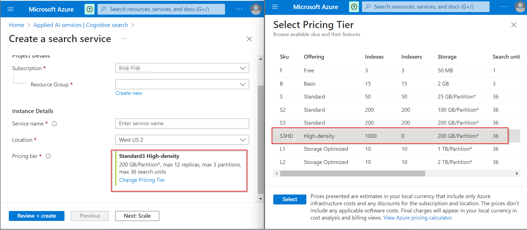This screenshot has width=527, height=230.
Task: Show info tooltip for Pricing tier
Action: pyautogui.click(x=48, y=156)
